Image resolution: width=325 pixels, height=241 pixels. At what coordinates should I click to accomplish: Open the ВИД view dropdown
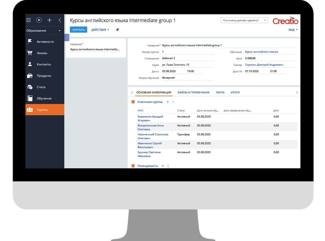tap(293, 30)
